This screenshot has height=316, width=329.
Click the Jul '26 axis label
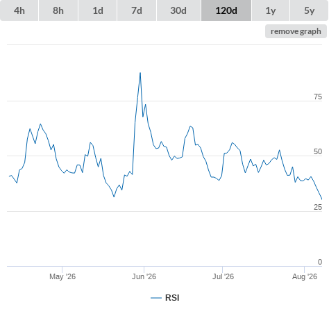pos(223,276)
